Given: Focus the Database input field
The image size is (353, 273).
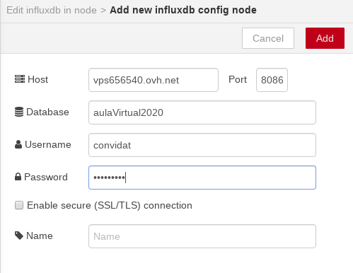Looking at the screenshot, I should point(202,112).
